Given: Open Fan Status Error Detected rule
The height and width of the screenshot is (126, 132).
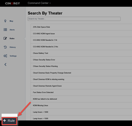Looking at the screenshot, I should [x=81, y=92].
